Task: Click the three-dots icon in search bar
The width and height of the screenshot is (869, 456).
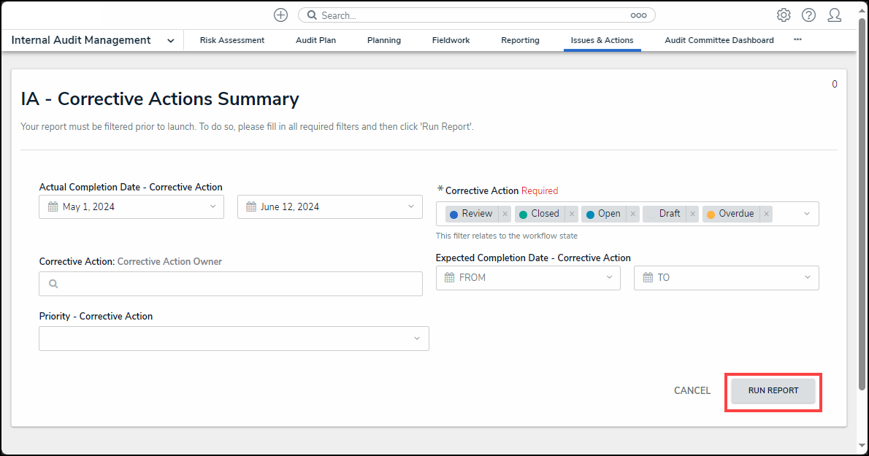Action: click(x=638, y=15)
